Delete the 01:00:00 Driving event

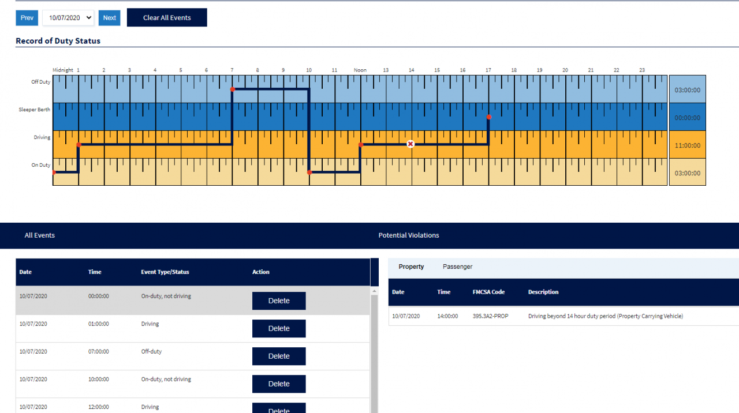[279, 328]
